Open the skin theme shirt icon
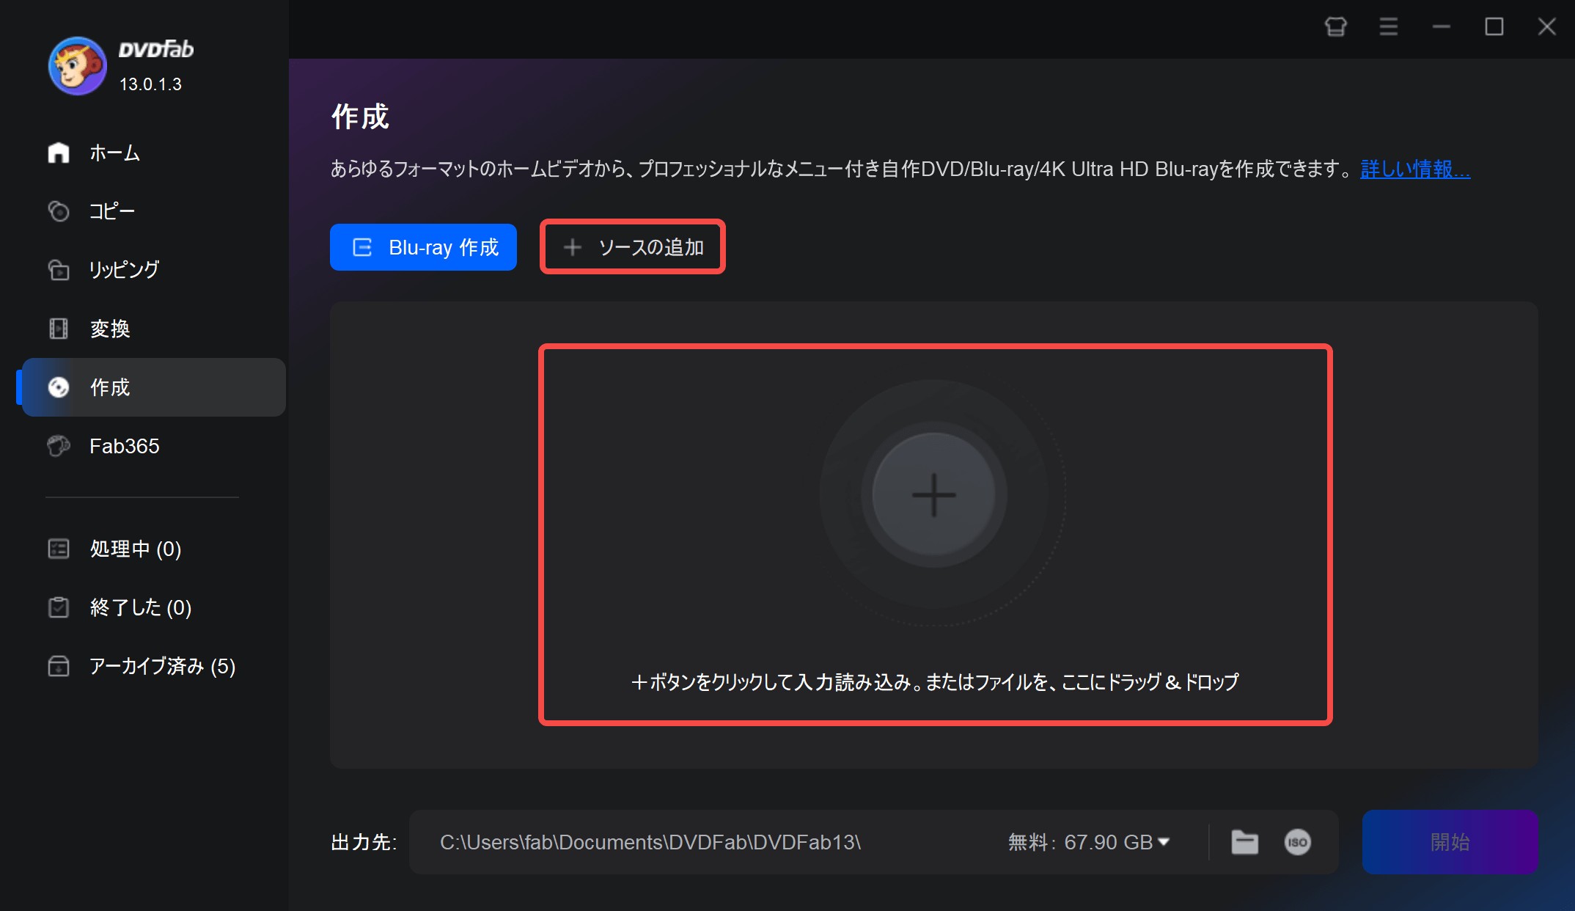Image resolution: width=1575 pixels, height=911 pixels. click(x=1336, y=27)
